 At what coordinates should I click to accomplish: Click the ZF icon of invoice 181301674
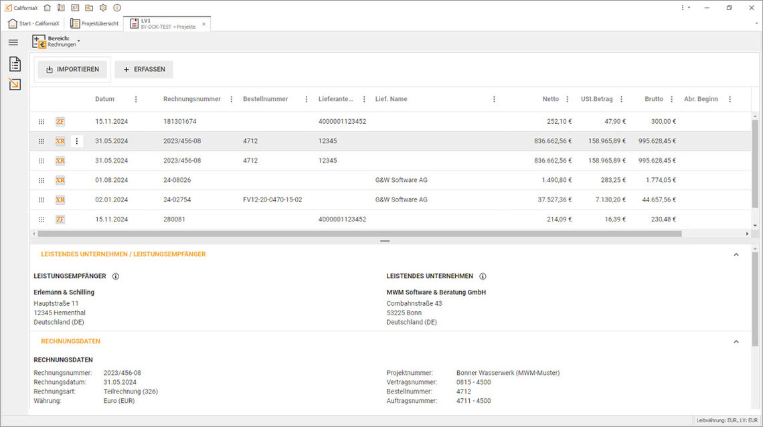coord(60,122)
